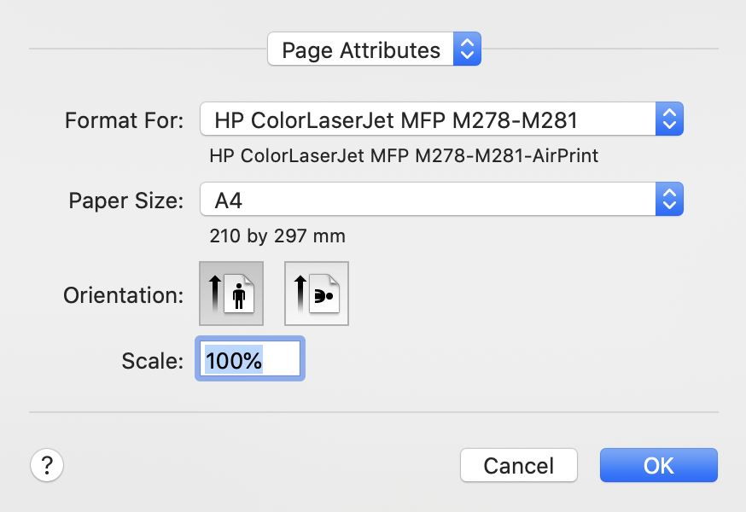
Task: Click the blue arrows beside Page Attributes
Action: [467, 49]
